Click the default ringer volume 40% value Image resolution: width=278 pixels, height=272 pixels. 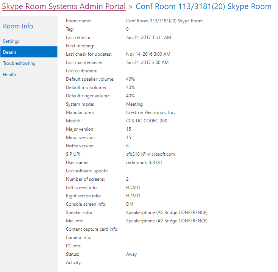click(130, 96)
